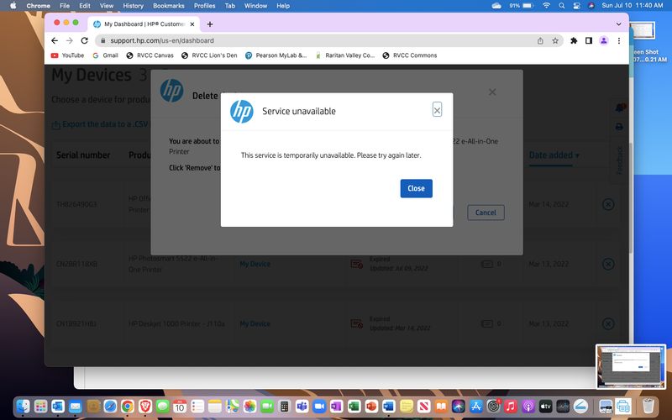Open Finder from the Dock

point(23,406)
